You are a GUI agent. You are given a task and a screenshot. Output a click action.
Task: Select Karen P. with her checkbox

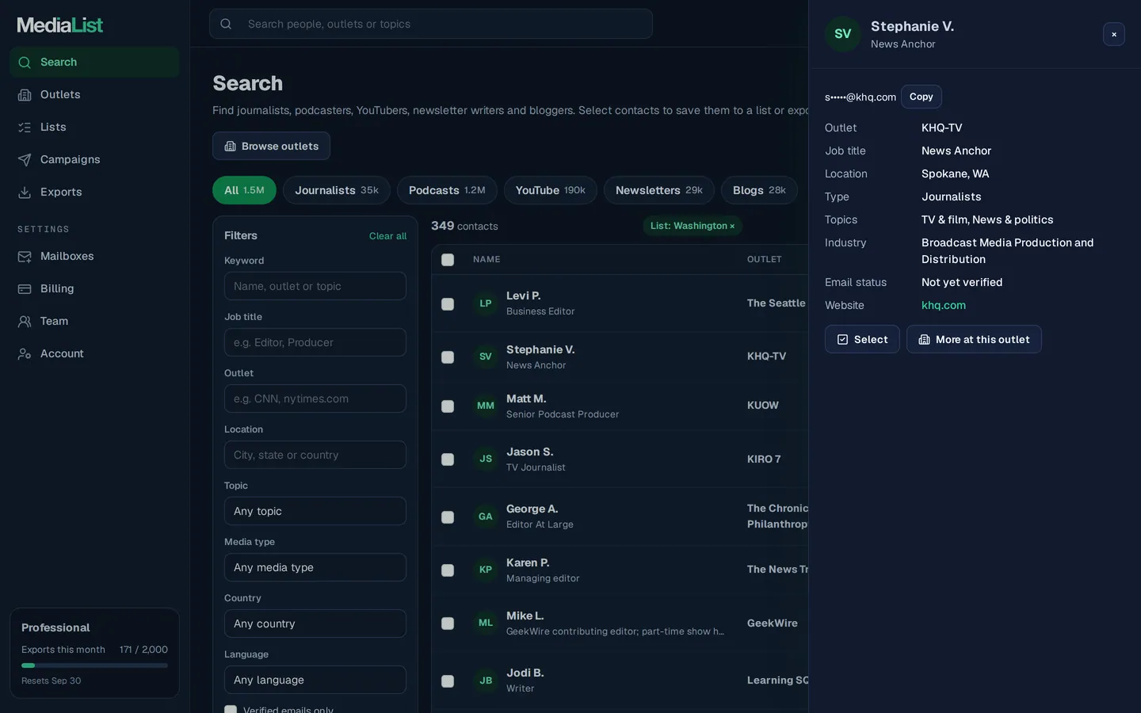(448, 570)
